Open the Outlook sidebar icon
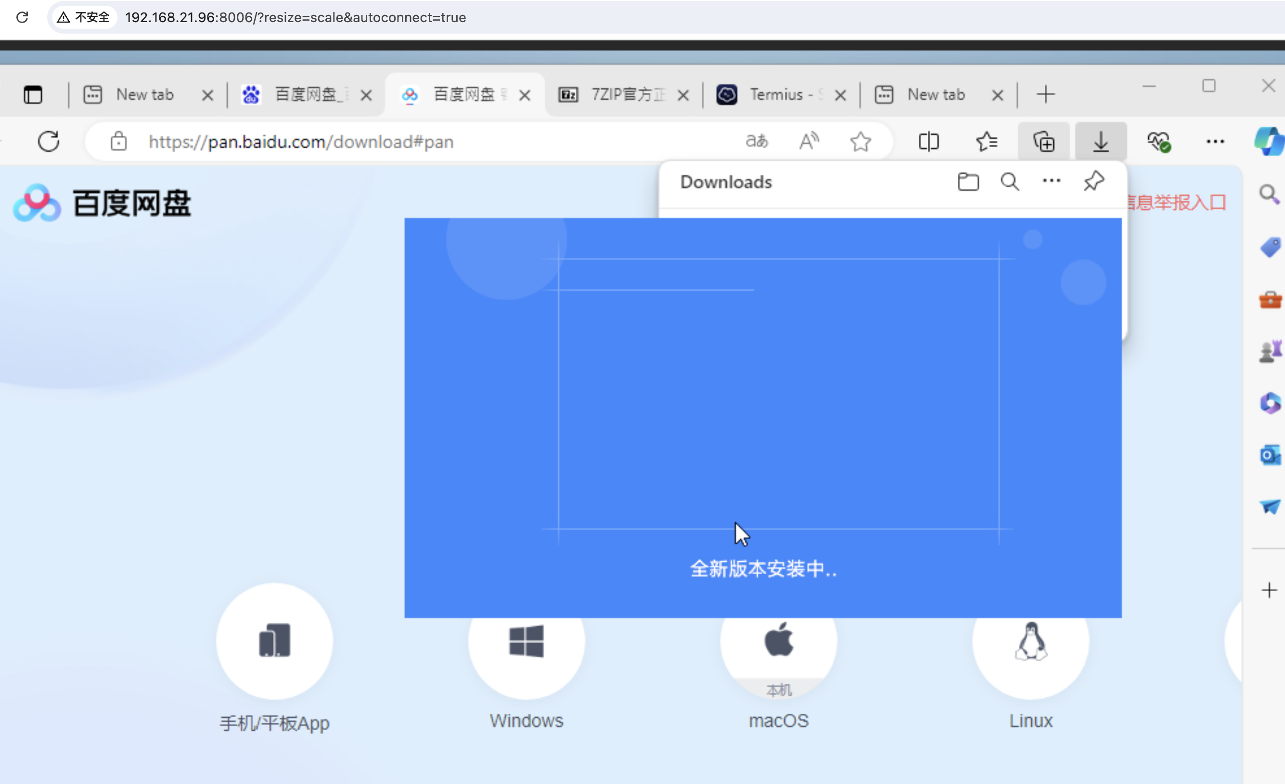 [x=1270, y=455]
